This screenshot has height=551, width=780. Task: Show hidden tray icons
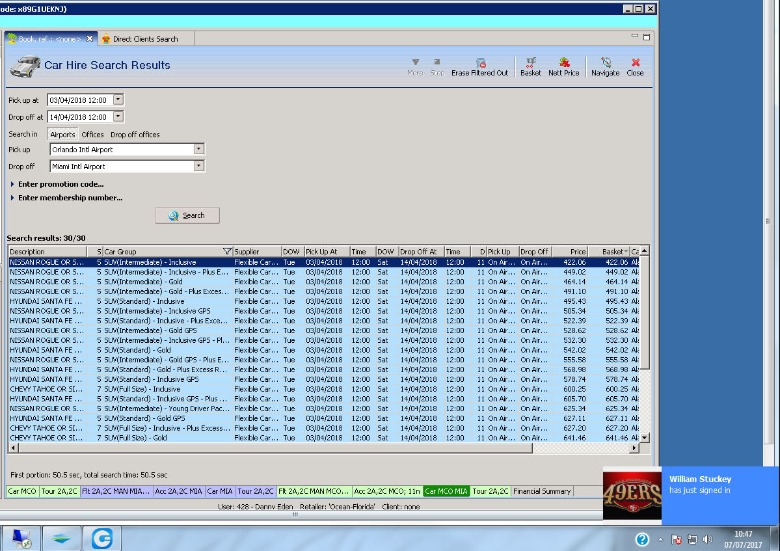tap(660, 539)
